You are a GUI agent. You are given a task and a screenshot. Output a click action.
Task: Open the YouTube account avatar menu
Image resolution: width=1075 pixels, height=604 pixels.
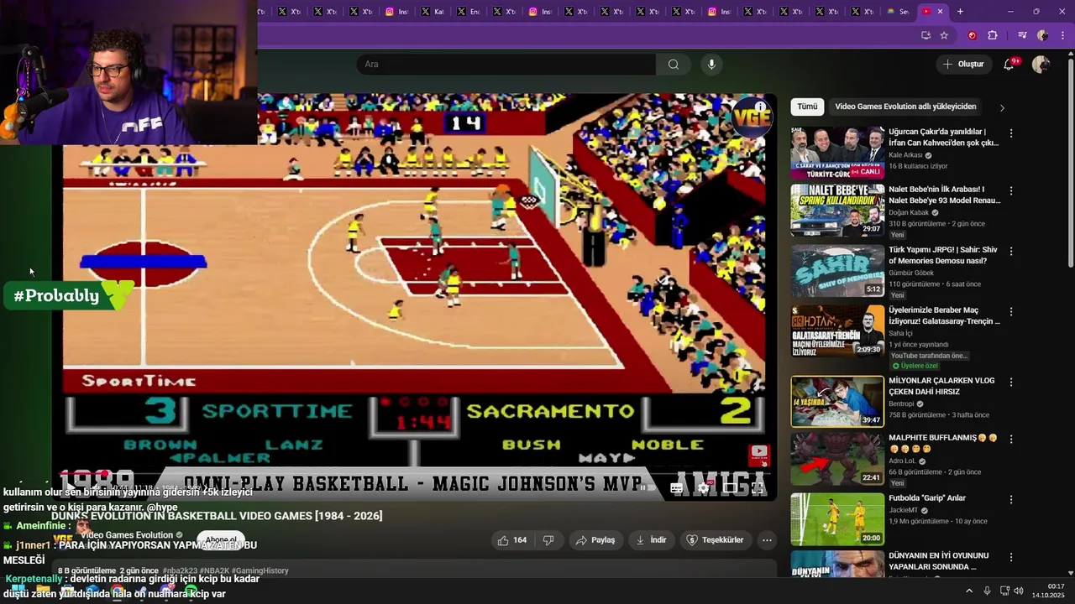click(1041, 65)
